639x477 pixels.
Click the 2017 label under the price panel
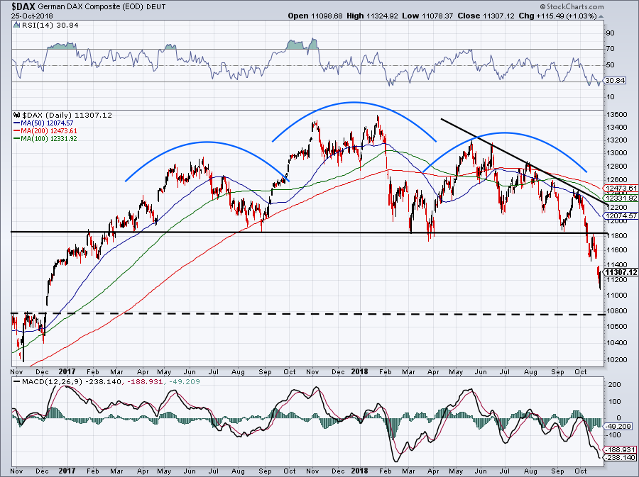(67, 371)
